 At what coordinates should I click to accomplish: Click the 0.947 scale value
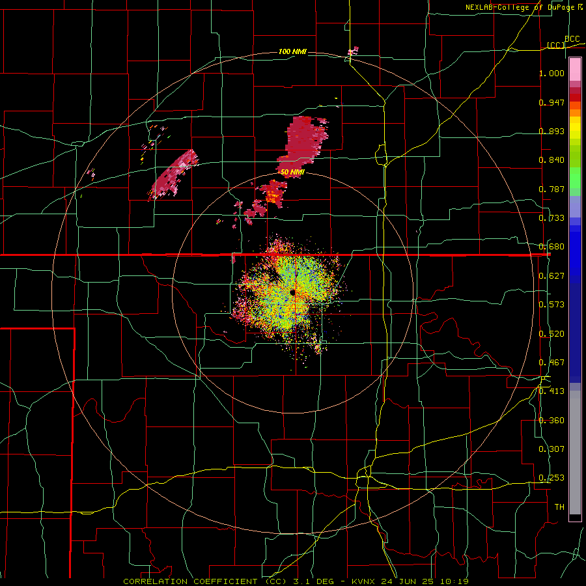click(551, 102)
